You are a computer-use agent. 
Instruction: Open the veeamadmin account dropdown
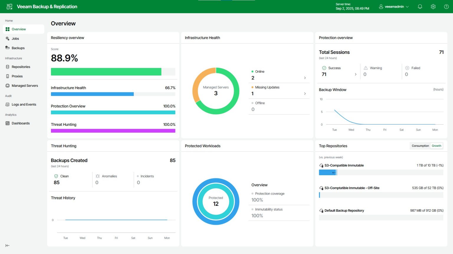point(393,6)
